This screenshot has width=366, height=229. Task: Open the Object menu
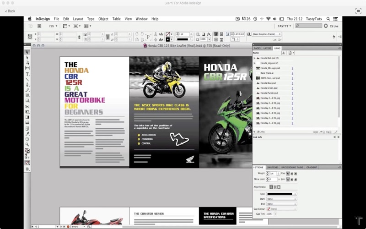point(103,19)
